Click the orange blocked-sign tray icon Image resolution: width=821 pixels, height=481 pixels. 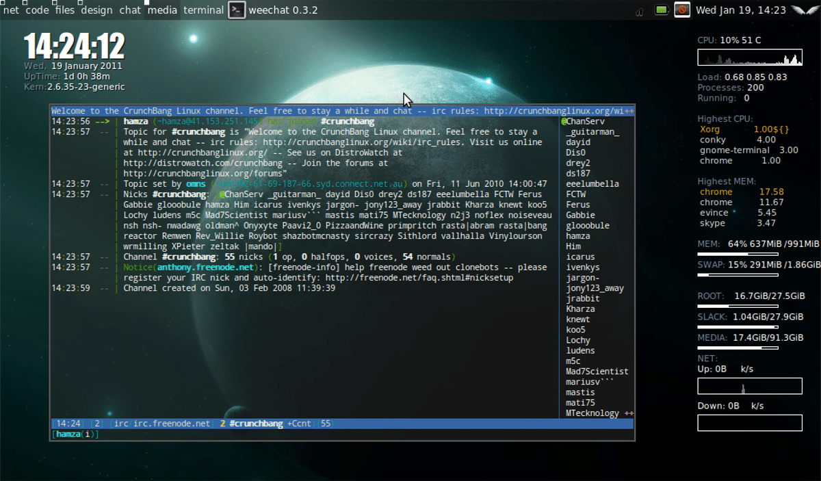click(681, 10)
